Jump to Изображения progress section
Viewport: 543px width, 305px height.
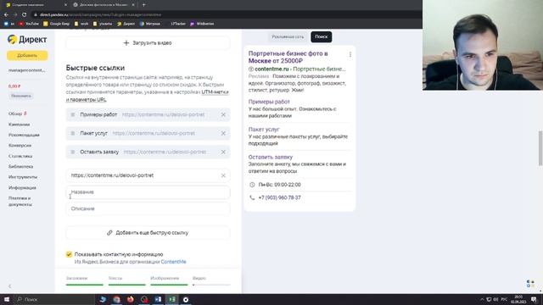click(x=169, y=280)
